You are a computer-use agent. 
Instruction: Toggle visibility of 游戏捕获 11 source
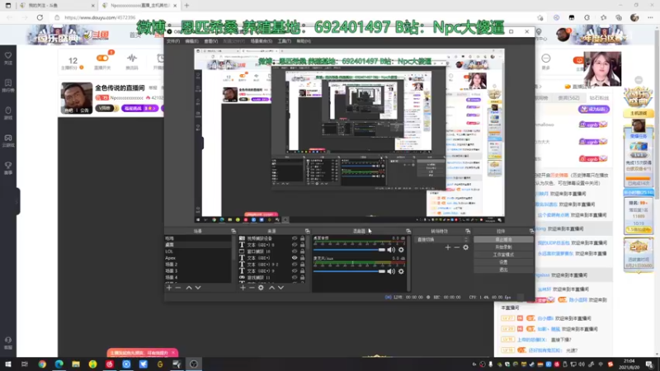pyautogui.click(x=295, y=278)
